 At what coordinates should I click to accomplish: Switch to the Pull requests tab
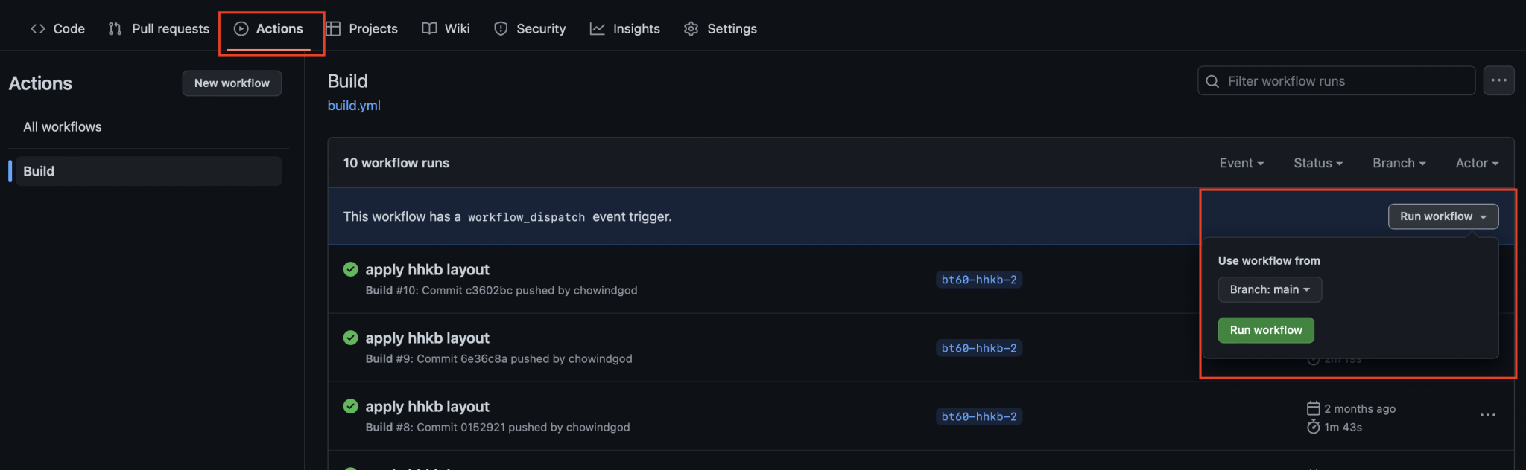point(159,29)
